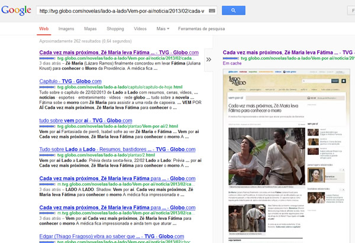Click green URL ending plantao/Vem-por-ai/2.html
The width and height of the screenshot is (355, 243).
pos(118,127)
